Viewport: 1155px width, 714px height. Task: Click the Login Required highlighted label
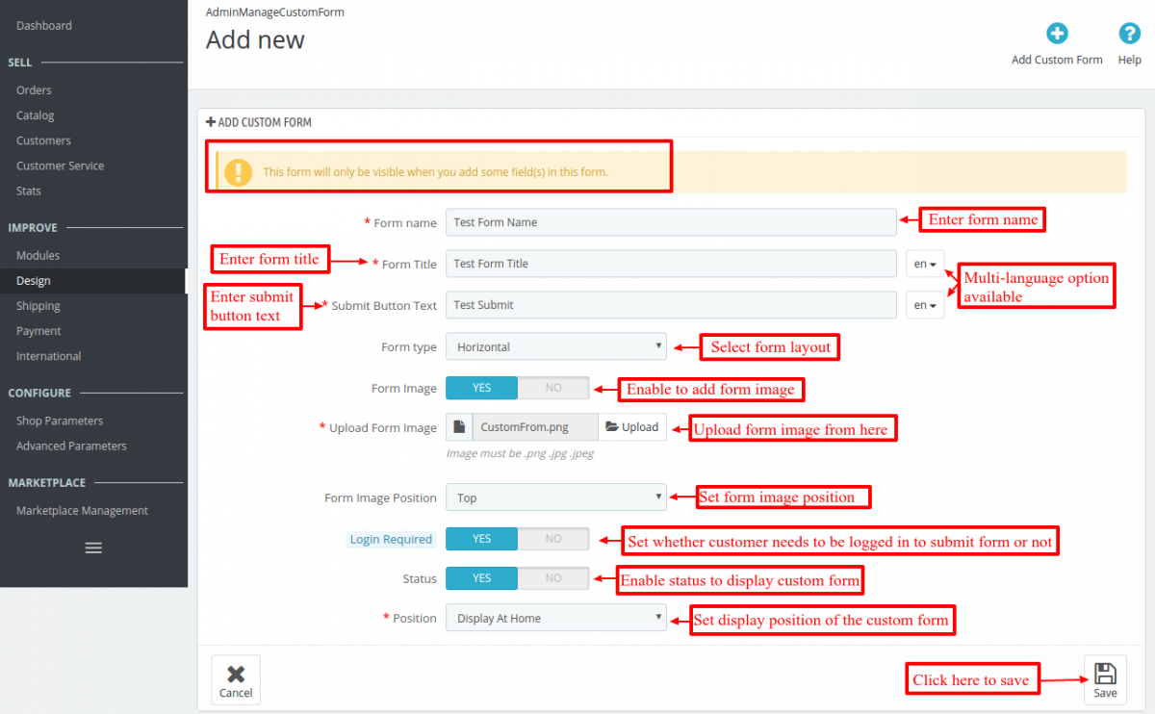pyautogui.click(x=391, y=539)
